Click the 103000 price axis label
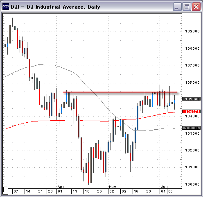Screen dimensions: 203x197 (192, 133)
